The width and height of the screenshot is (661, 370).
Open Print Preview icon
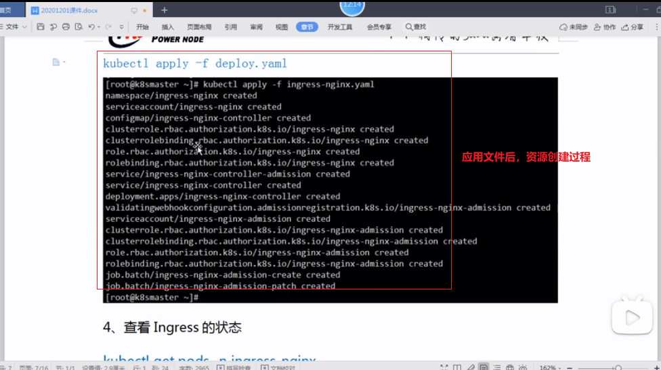pyautogui.click(x=79, y=27)
